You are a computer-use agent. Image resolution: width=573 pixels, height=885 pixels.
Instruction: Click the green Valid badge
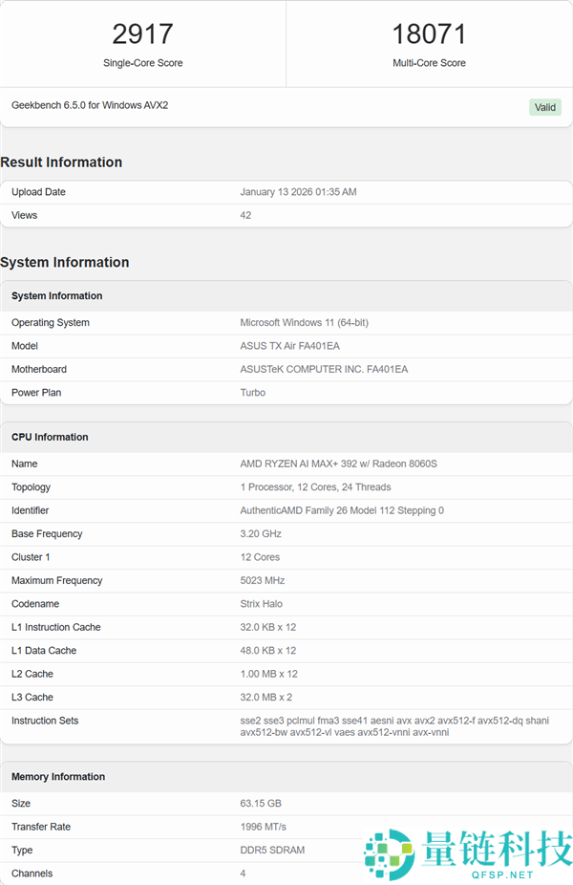click(545, 107)
